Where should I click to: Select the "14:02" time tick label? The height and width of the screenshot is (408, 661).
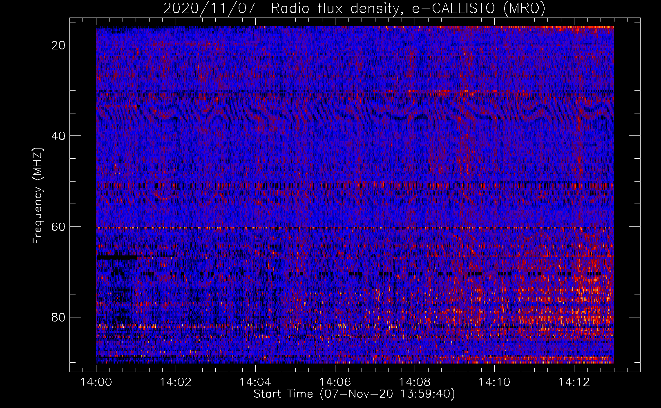[x=176, y=382]
